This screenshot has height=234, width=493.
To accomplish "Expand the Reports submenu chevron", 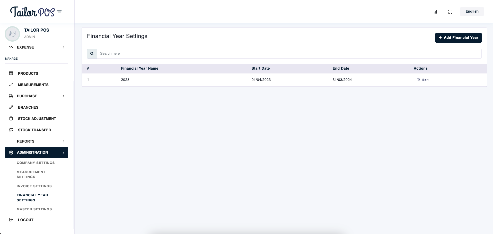I will pyautogui.click(x=64, y=141).
